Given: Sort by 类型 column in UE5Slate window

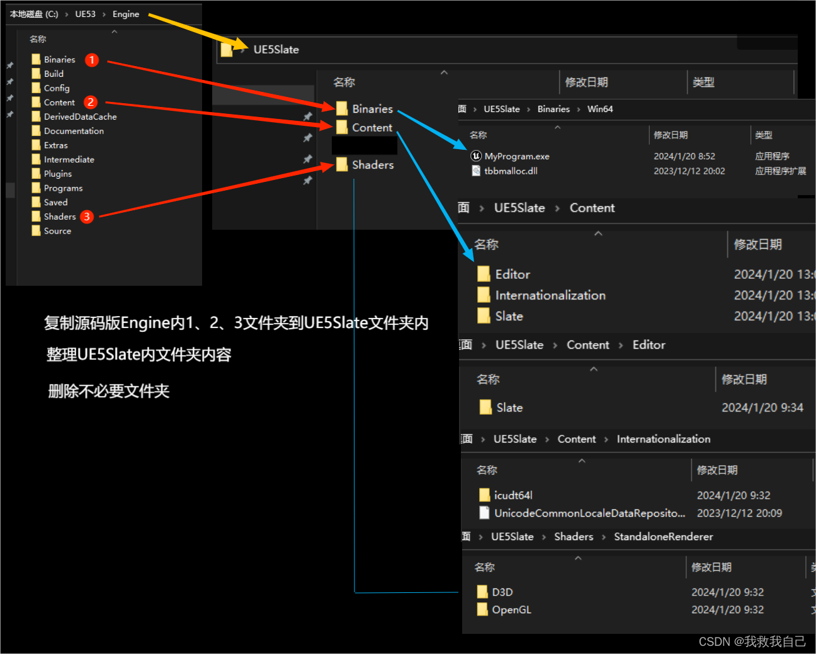Looking at the screenshot, I should point(703,82).
